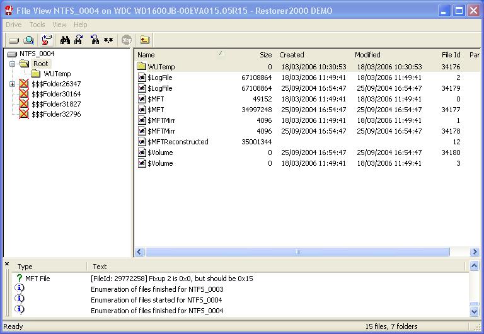Image resolution: width=484 pixels, height=334 pixels.
Task: Click Find Previous binoculars with back arrow
Action: pos(95,40)
